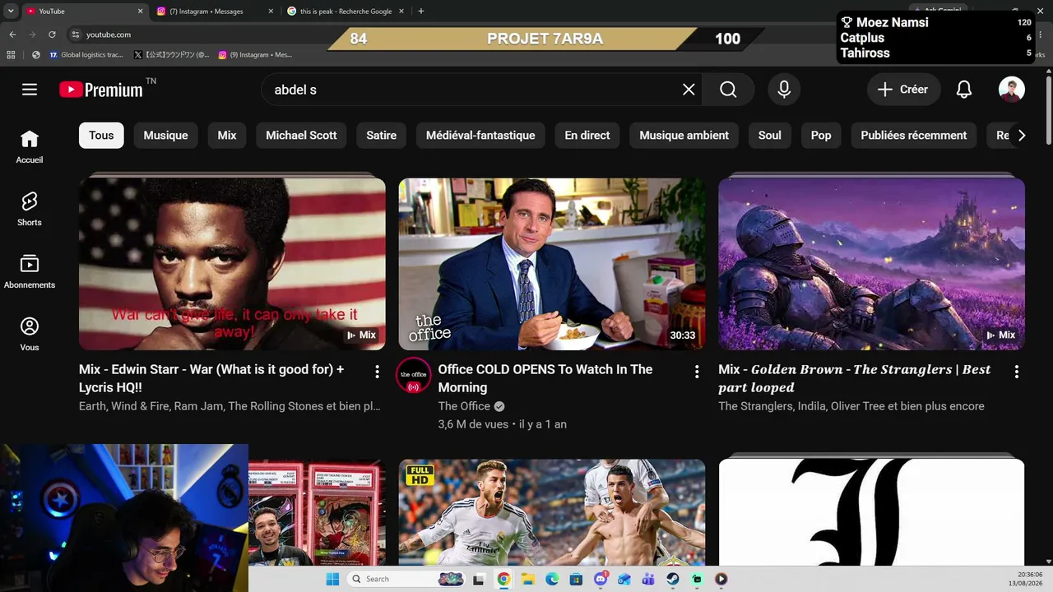Go to YouTube Premium home via logo
The image size is (1053, 592).
point(101,90)
